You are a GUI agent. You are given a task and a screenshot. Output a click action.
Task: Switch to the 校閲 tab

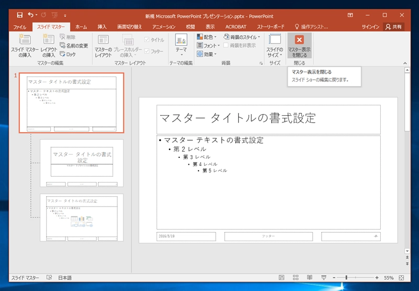(190, 27)
